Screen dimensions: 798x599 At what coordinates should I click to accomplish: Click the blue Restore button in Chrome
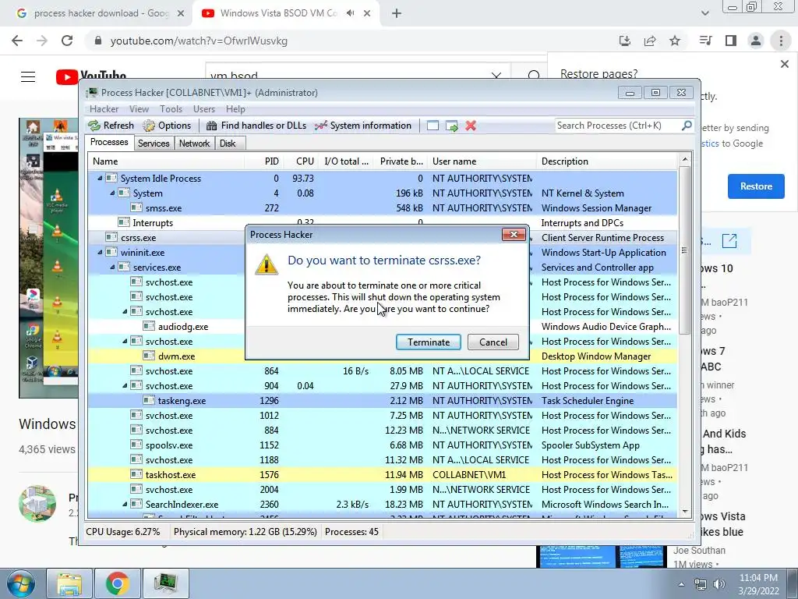(x=756, y=186)
